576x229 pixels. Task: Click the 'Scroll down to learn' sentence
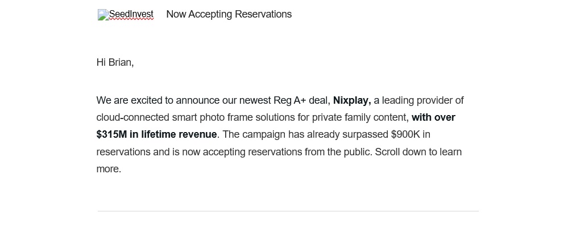click(418, 152)
